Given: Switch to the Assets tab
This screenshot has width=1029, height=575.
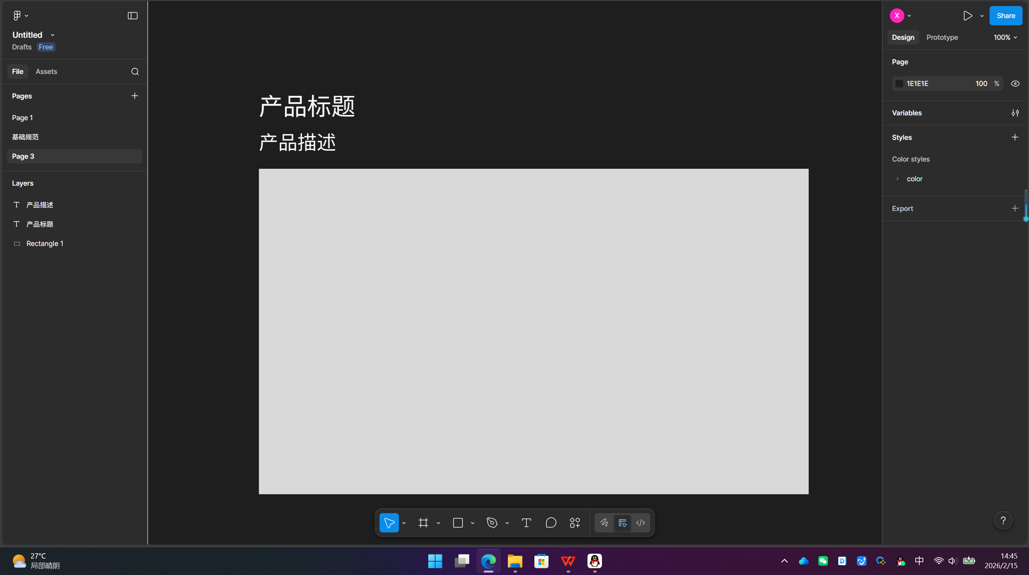Looking at the screenshot, I should (47, 71).
